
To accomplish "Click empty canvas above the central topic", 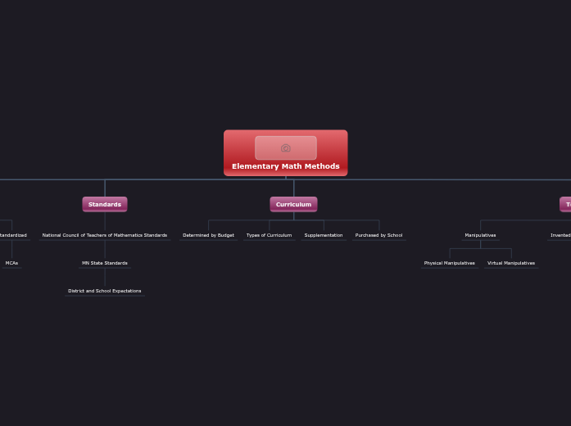I will [285, 66].
